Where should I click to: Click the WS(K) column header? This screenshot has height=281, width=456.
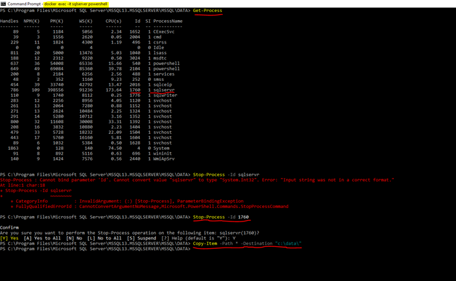(86, 21)
